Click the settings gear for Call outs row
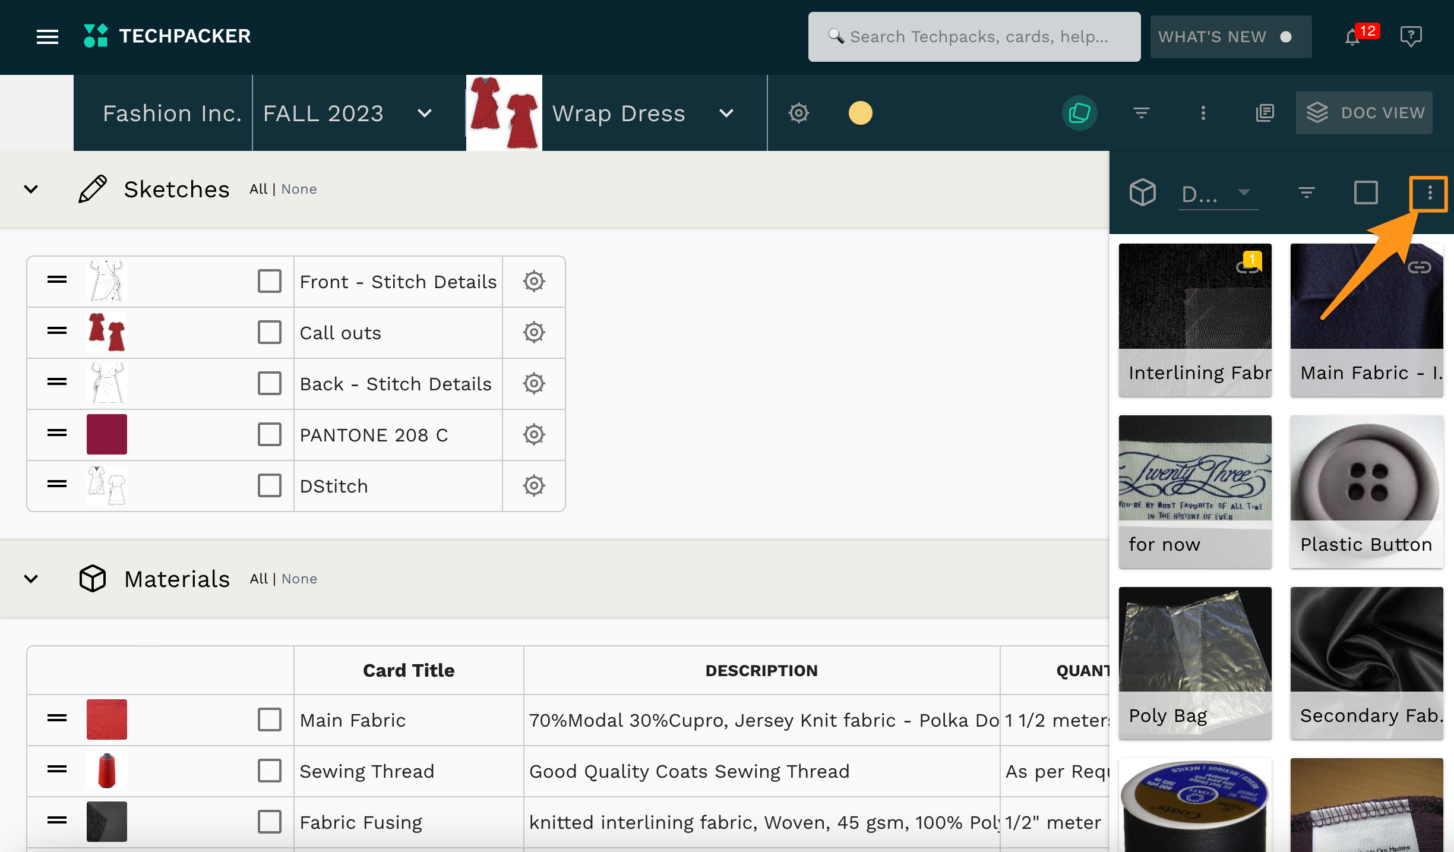The image size is (1454, 852). tap(534, 333)
